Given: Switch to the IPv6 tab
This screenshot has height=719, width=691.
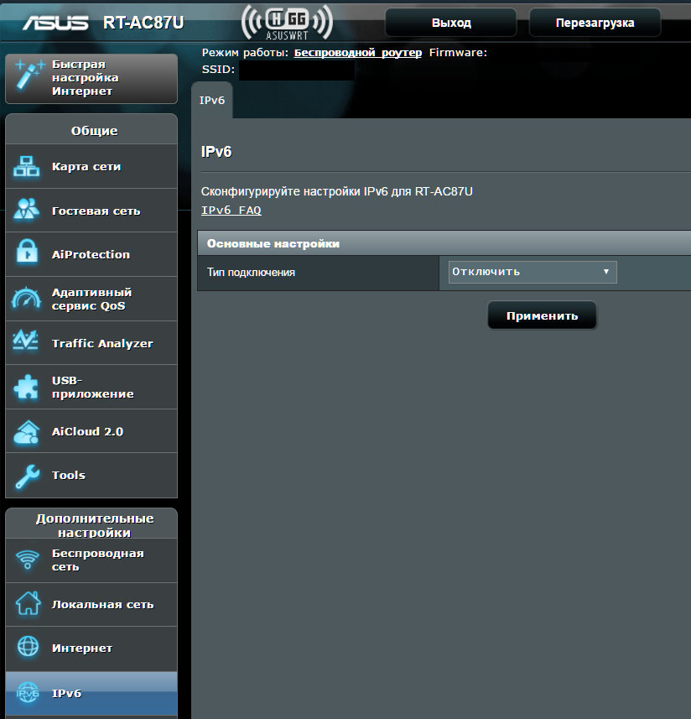Looking at the screenshot, I should pyautogui.click(x=211, y=100).
